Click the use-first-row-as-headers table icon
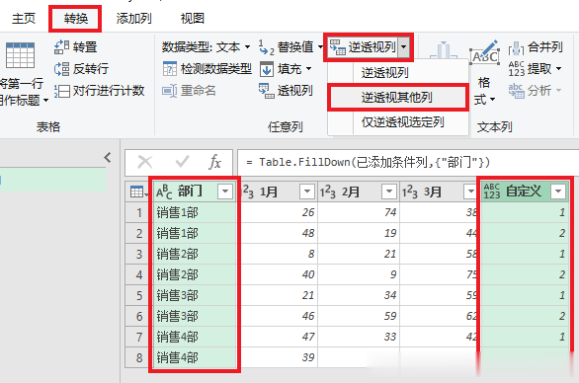Screen dimensions: 579x383 (21, 55)
